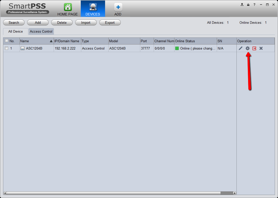Click the Online Status column header
The image size is (278, 198).
click(x=195, y=41)
